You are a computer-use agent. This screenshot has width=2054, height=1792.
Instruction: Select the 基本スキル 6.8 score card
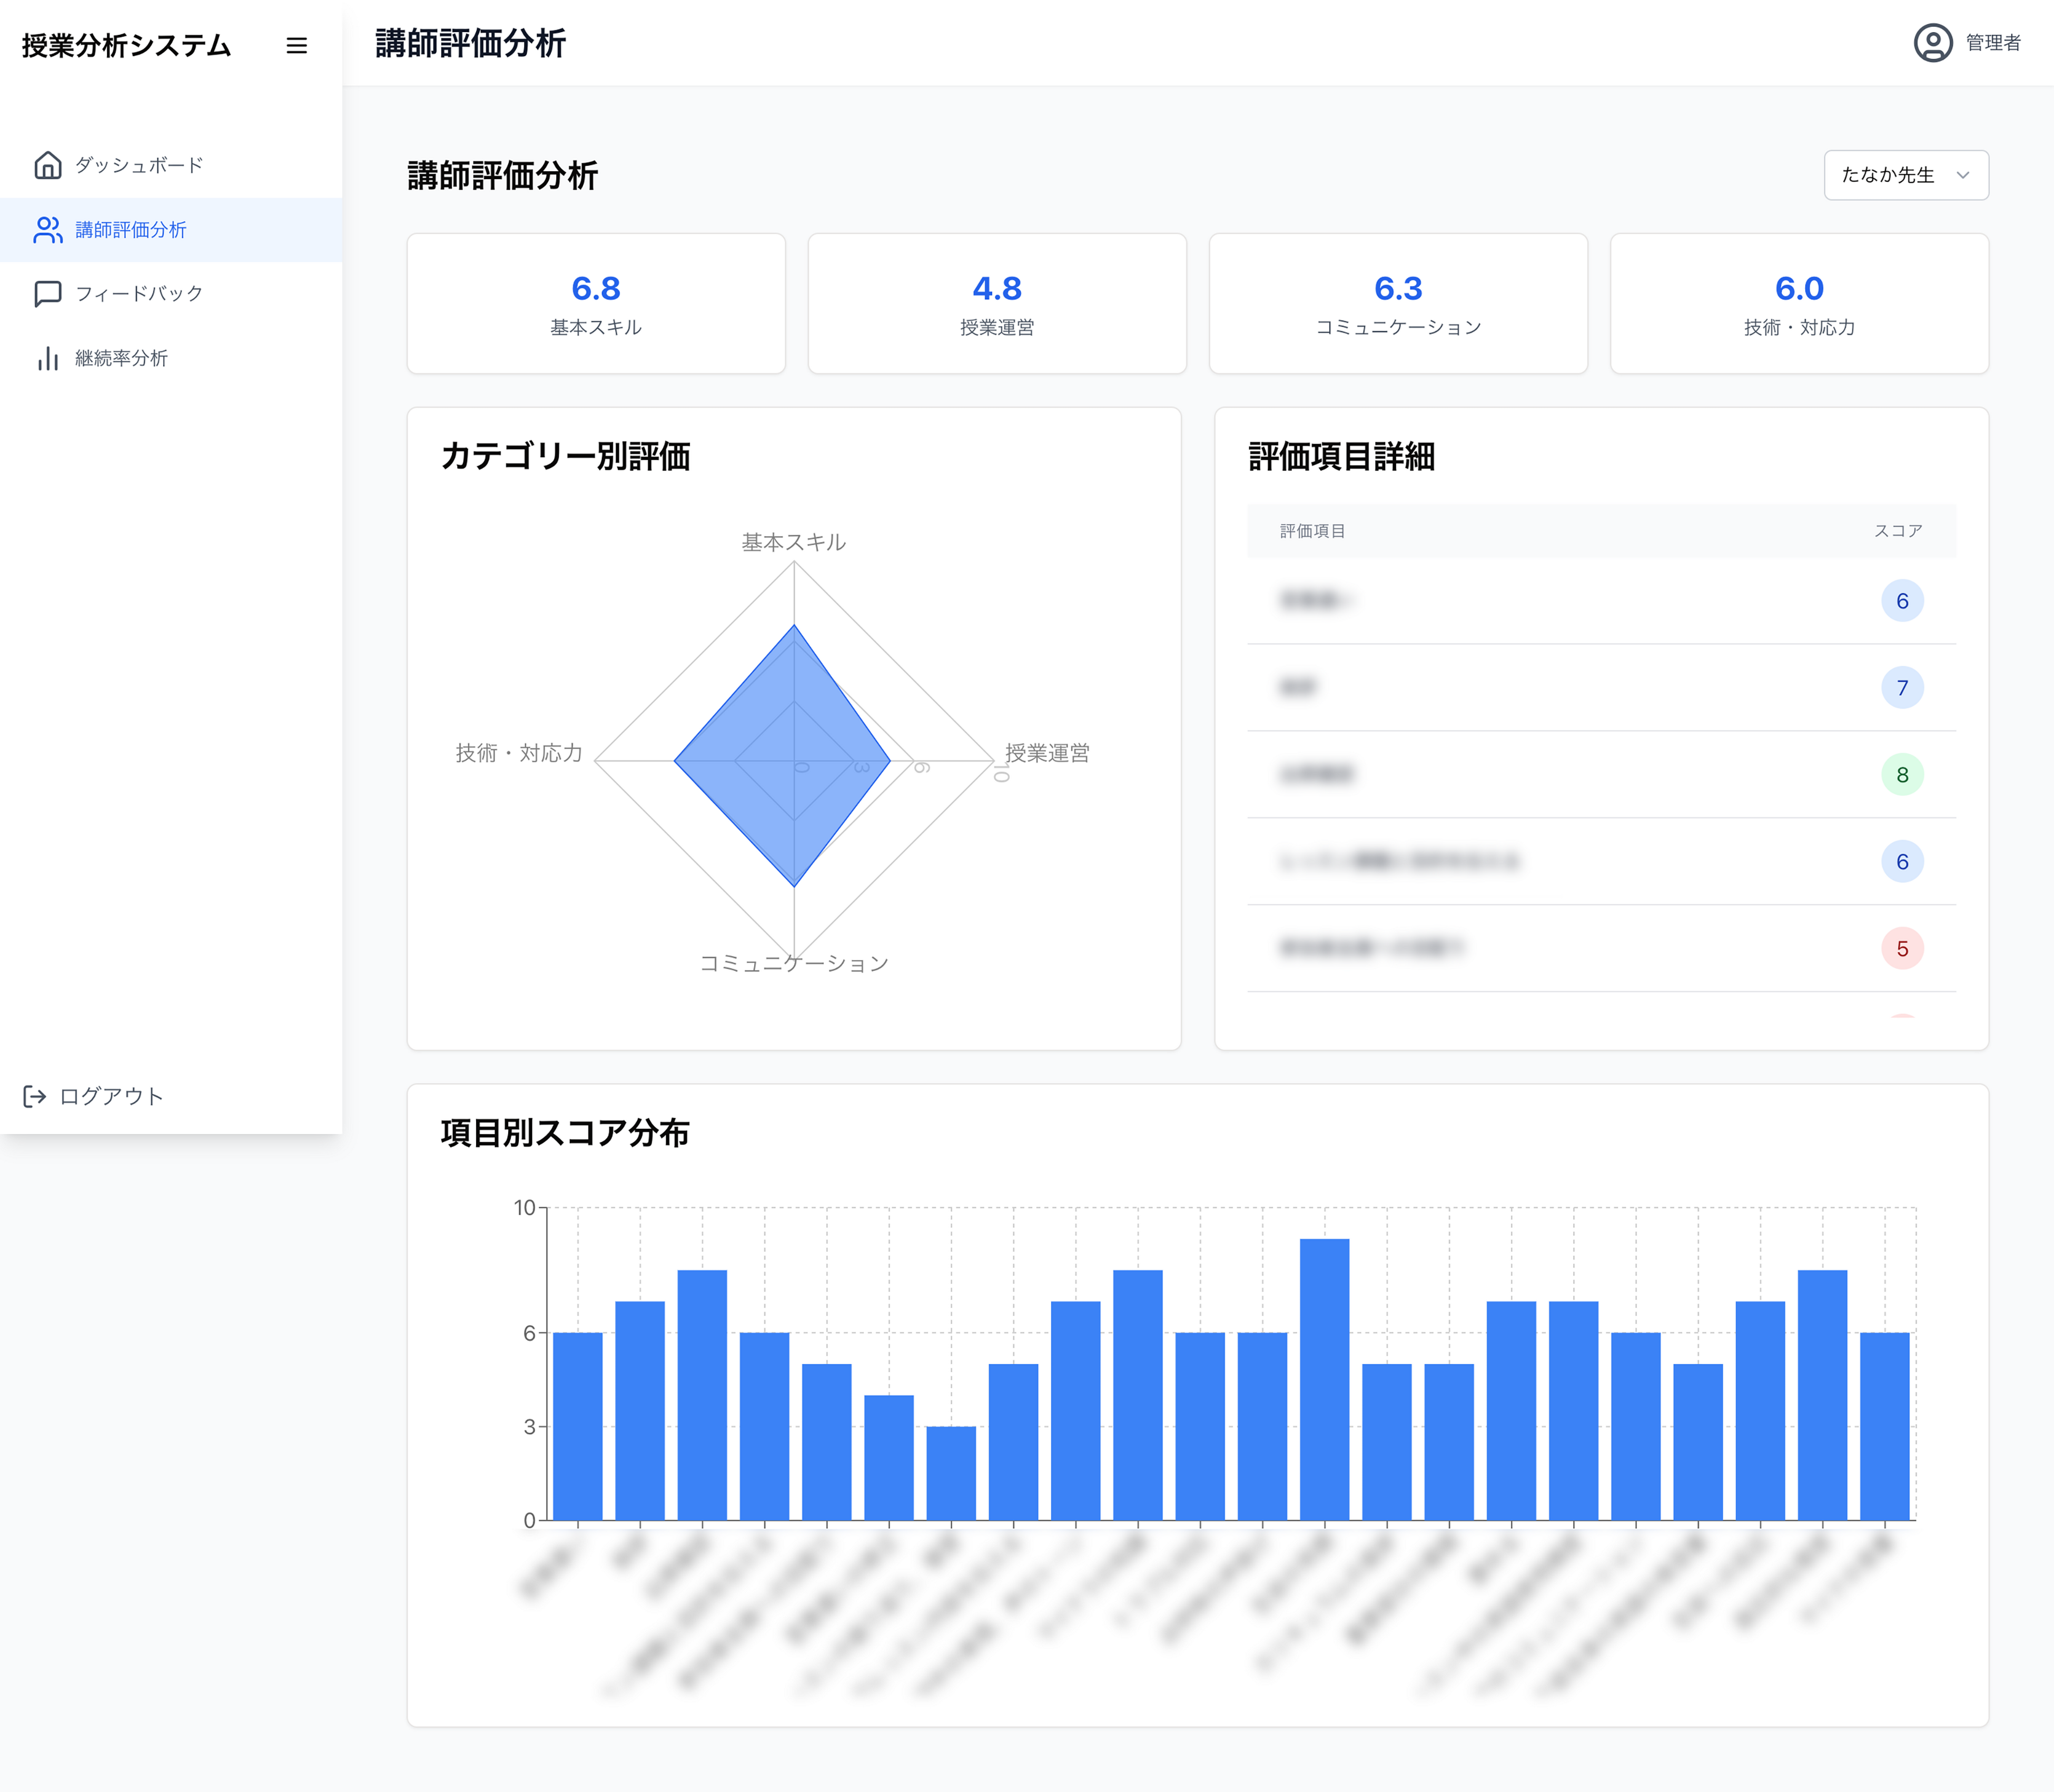pyautogui.click(x=596, y=304)
